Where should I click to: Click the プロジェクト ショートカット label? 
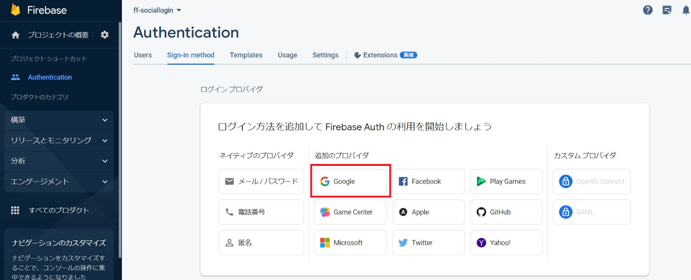(x=49, y=58)
